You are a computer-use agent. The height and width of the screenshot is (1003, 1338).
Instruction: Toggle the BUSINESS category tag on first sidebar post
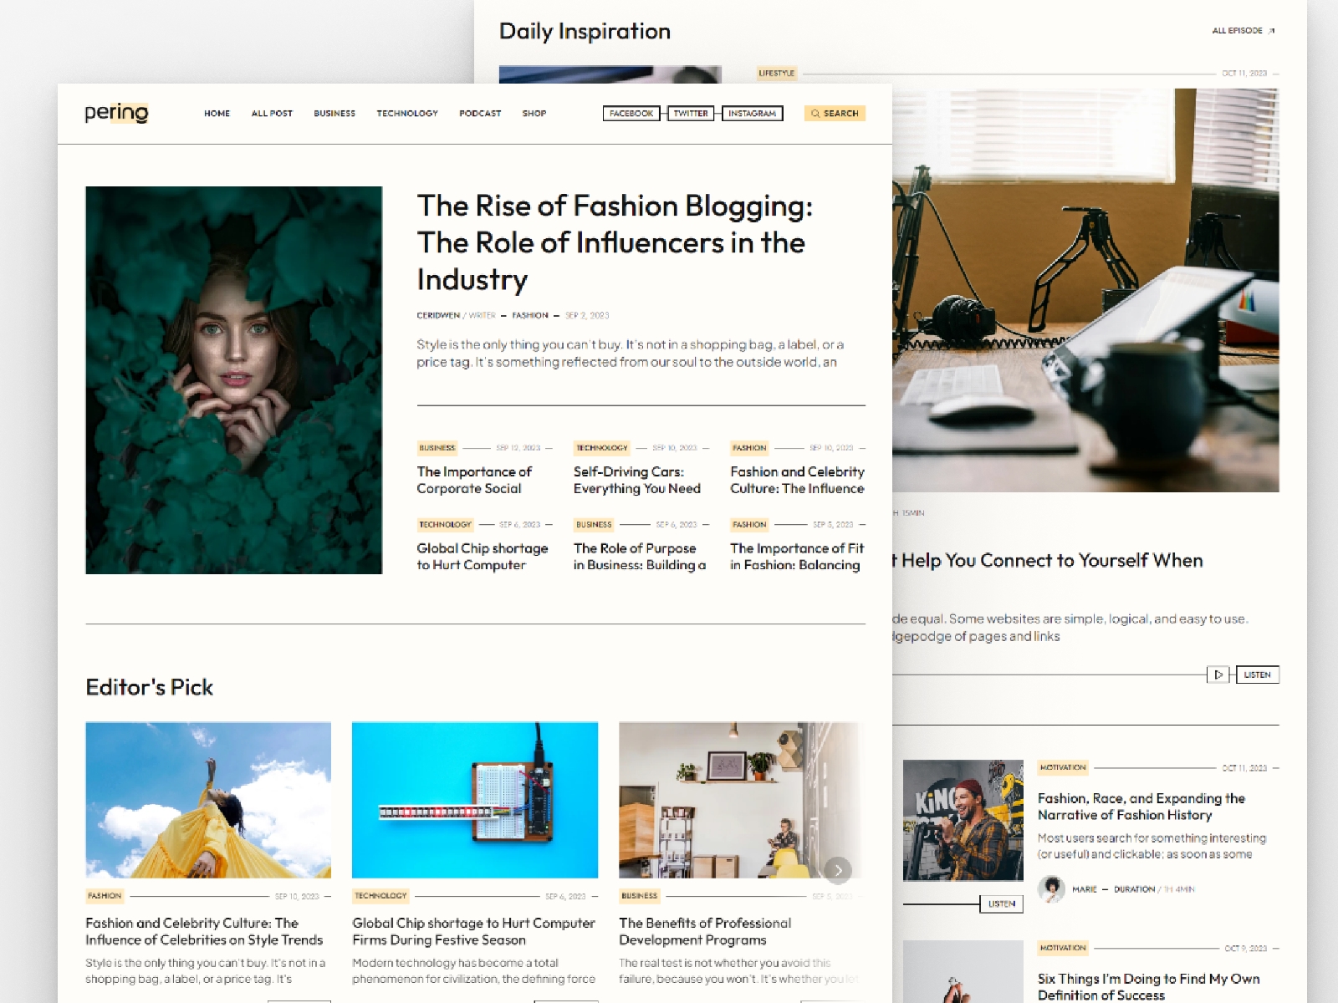[437, 447]
